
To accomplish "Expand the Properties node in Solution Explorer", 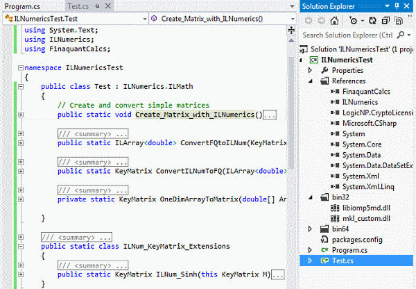I will (x=310, y=70).
